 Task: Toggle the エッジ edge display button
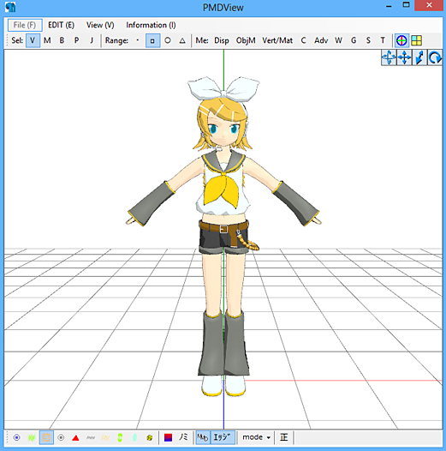pos(223,437)
